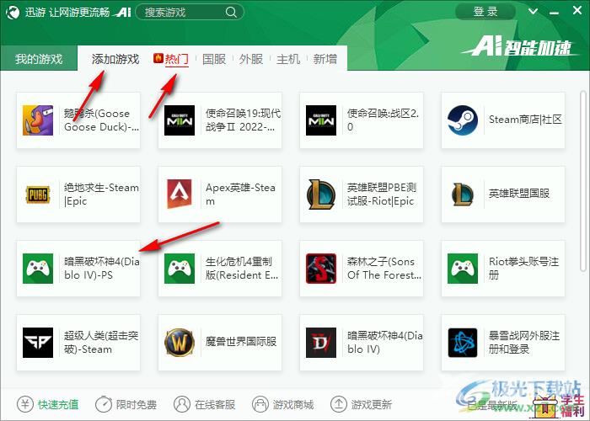Click the 暗黑破坏神4 PS gamepad icon
This screenshot has height=421, width=590.
(38, 269)
